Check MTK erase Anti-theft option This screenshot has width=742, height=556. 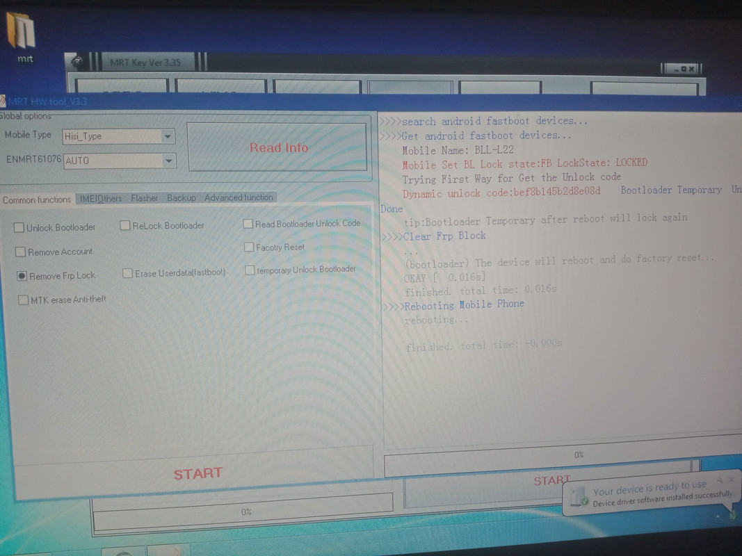tap(23, 300)
